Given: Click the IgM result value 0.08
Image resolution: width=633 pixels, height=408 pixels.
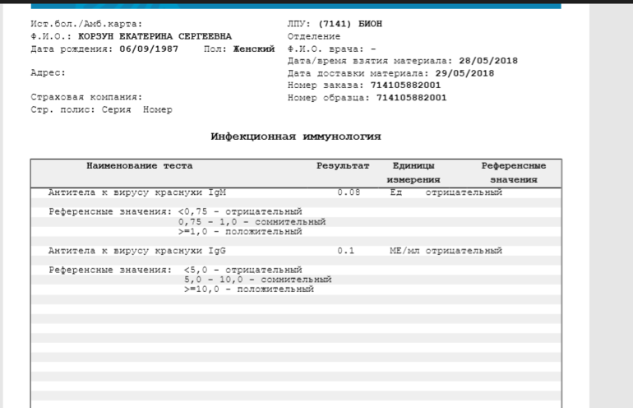Looking at the screenshot, I should (349, 192).
